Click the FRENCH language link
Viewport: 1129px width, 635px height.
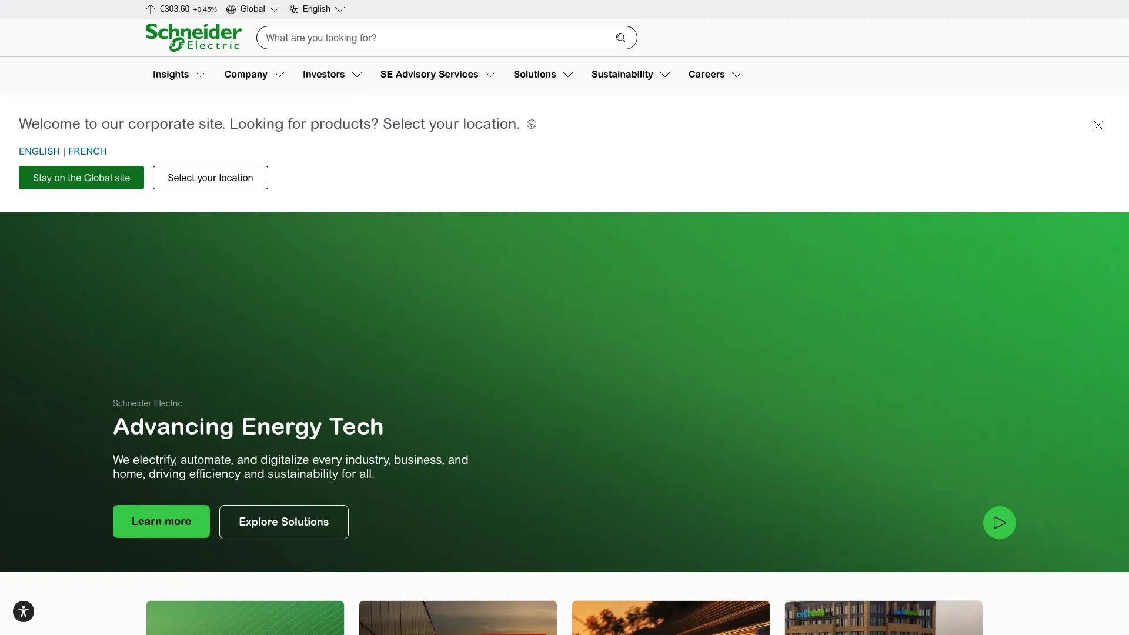(x=87, y=151)
